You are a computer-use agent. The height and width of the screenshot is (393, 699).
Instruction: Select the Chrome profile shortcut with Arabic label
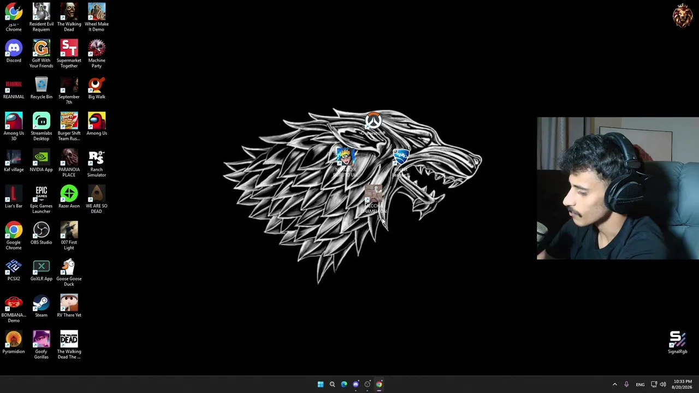click(14, 17)
